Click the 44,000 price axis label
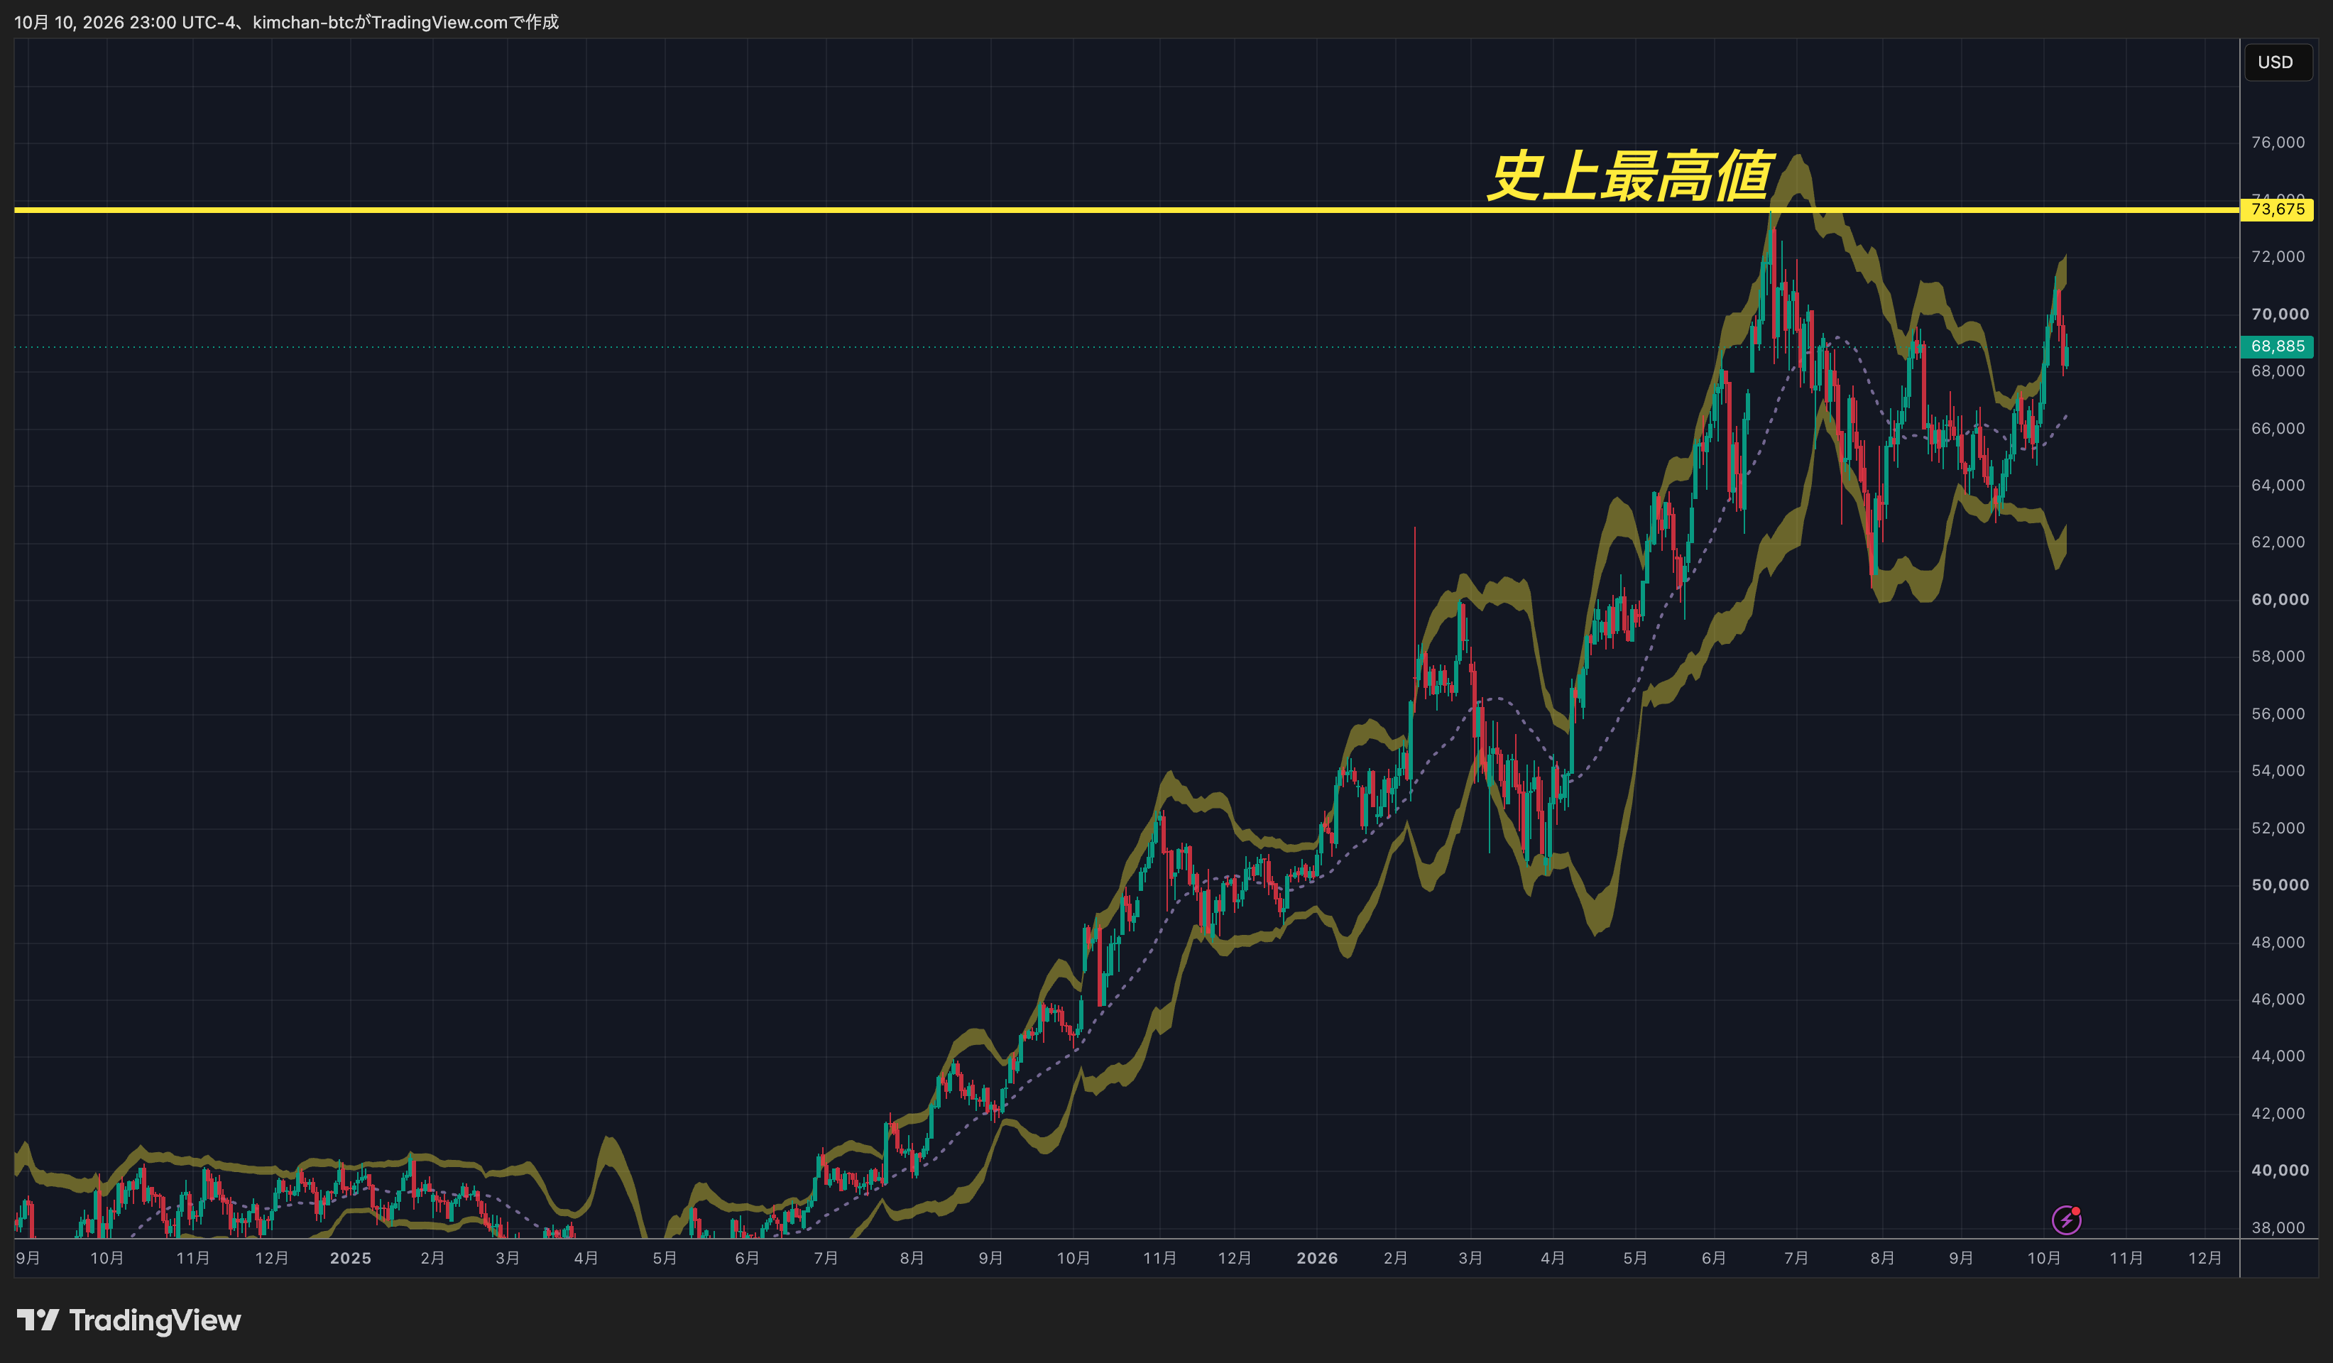The height and width of the screenshot is (1363, 2333). tap(2278, 1056)
